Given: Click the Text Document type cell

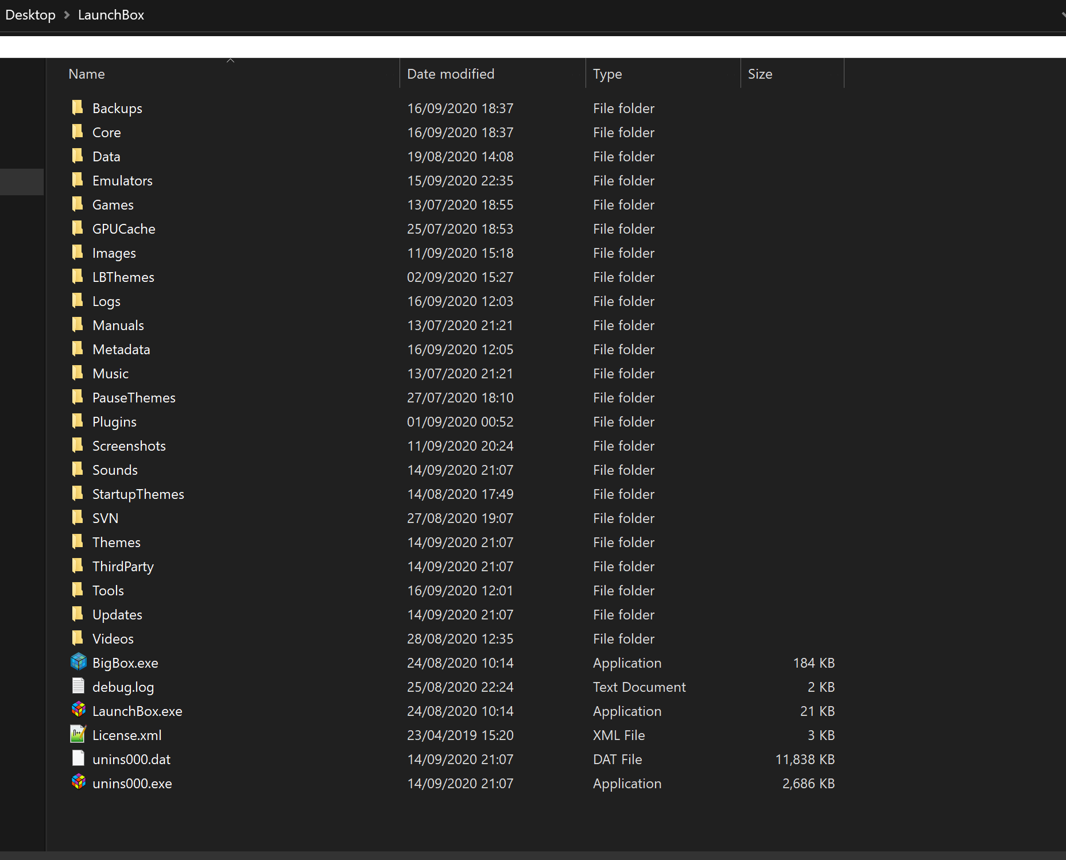Looking at the screenshot, I should pyautogui.click(x=639, y=687).
